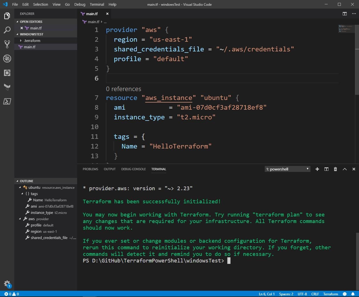Image resolution: width=359 pixels, height=297 pixels.
Task: Switch to the Debug Console tab
Action: point(133,169)
